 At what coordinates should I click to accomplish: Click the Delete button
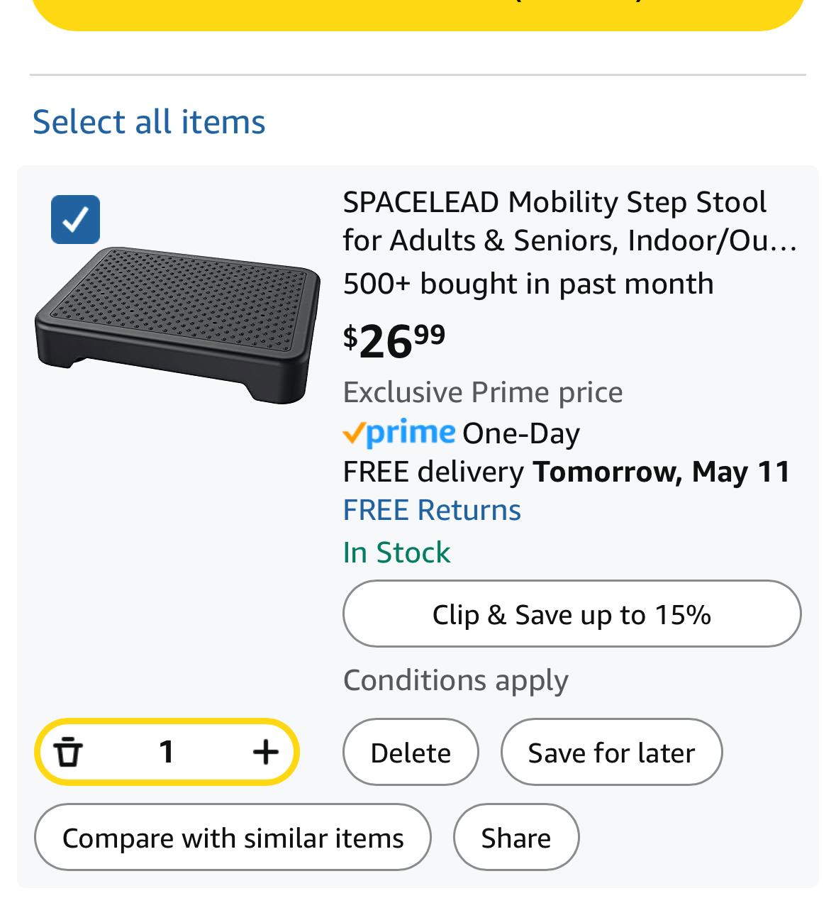pos(411,752)
